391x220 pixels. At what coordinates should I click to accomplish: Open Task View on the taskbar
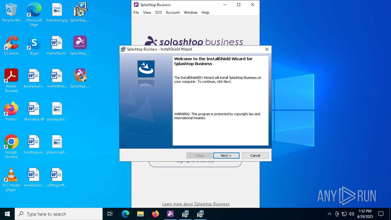(x=110, y=214)
